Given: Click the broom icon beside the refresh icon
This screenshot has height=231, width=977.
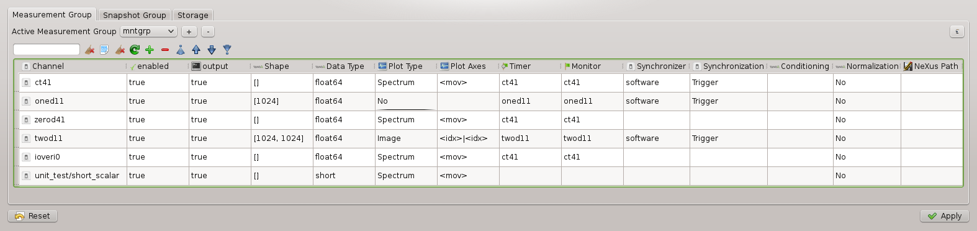Looking at the screenshot, I should (120, 50).
